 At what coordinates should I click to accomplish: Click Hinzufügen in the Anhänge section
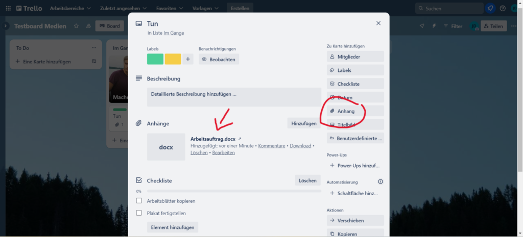(304, 123)
